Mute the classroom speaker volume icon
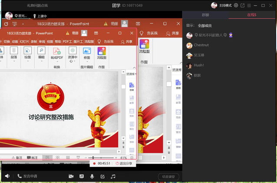277x183 pixels. click(7, 176)
